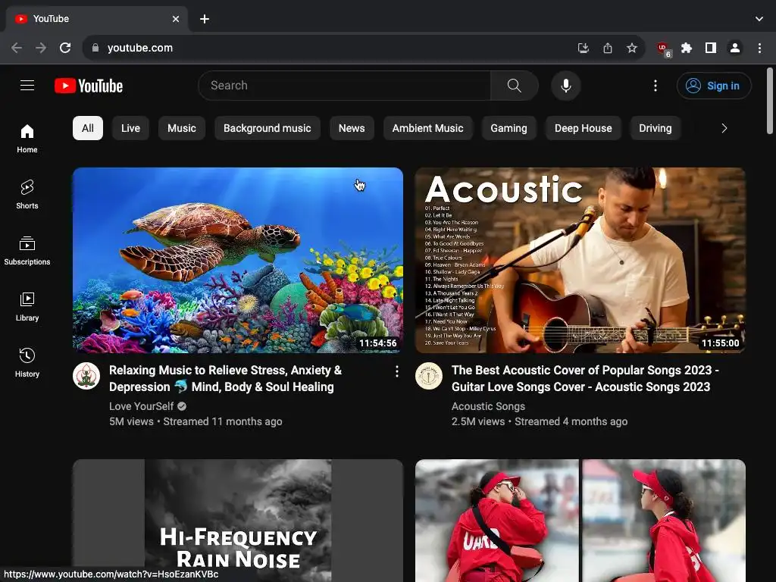
Task: Click the 11:54:56 duration badge
Action: point(377,343)
